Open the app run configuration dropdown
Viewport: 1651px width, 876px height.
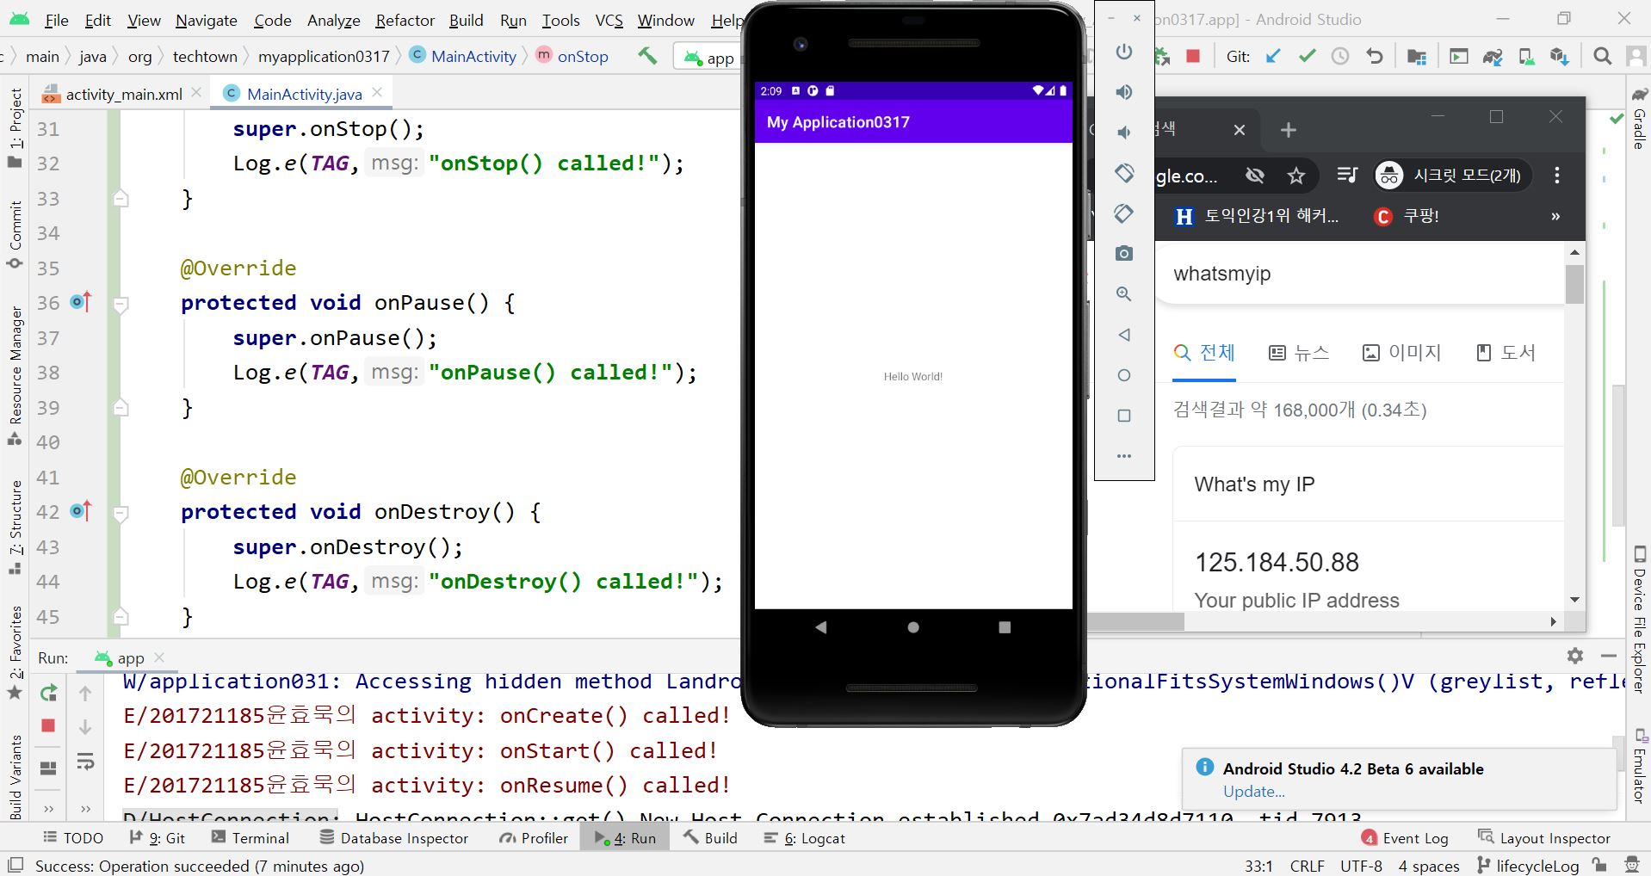click(710, 57)
